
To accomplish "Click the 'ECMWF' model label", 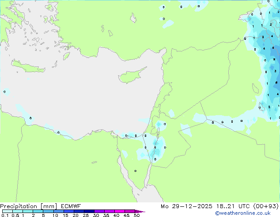I will click(x=71, y=206).
